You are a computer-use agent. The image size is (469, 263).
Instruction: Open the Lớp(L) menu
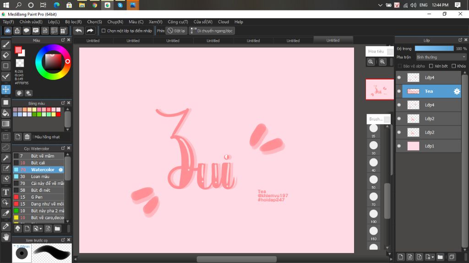point(54,22)
